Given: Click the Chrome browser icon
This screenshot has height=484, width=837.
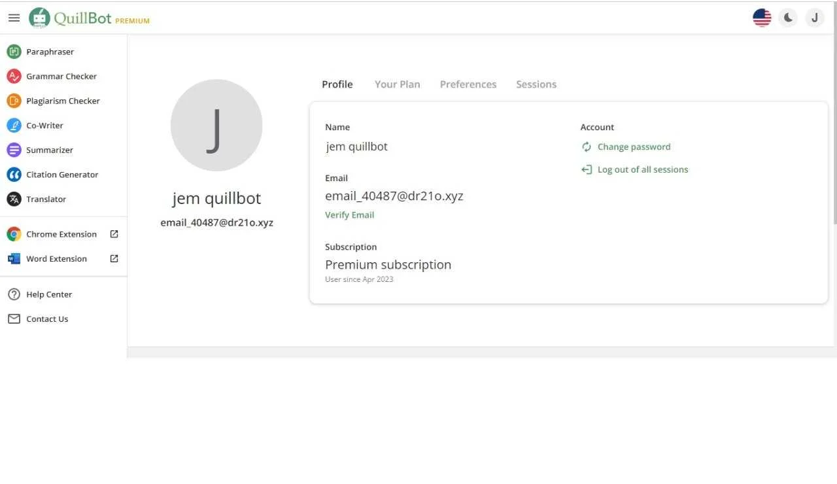Looking at the screenshot, I should click(x=14, y=234).
